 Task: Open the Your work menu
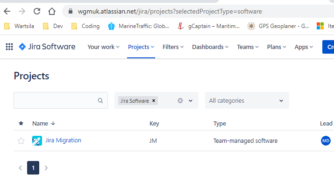[104, 47]
